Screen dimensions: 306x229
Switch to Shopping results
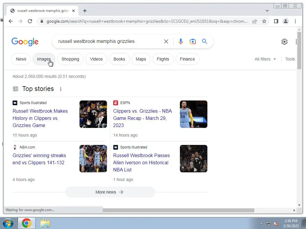[70, 59]
